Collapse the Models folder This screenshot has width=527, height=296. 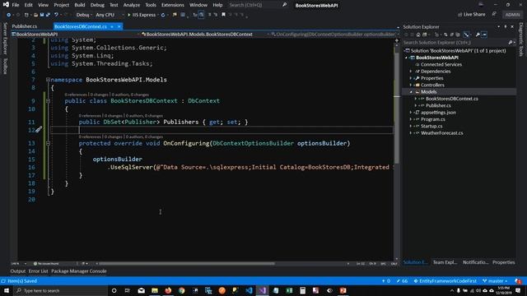[x=411, y=91]
